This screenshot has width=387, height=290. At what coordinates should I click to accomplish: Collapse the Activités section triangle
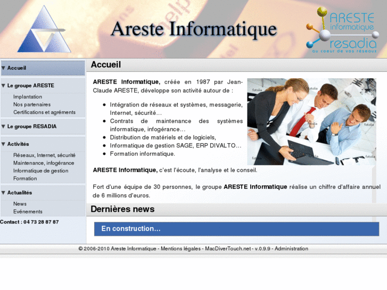tap(3, 144)
